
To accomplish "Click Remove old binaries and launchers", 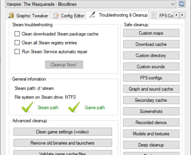I will [x=63, y=143].
